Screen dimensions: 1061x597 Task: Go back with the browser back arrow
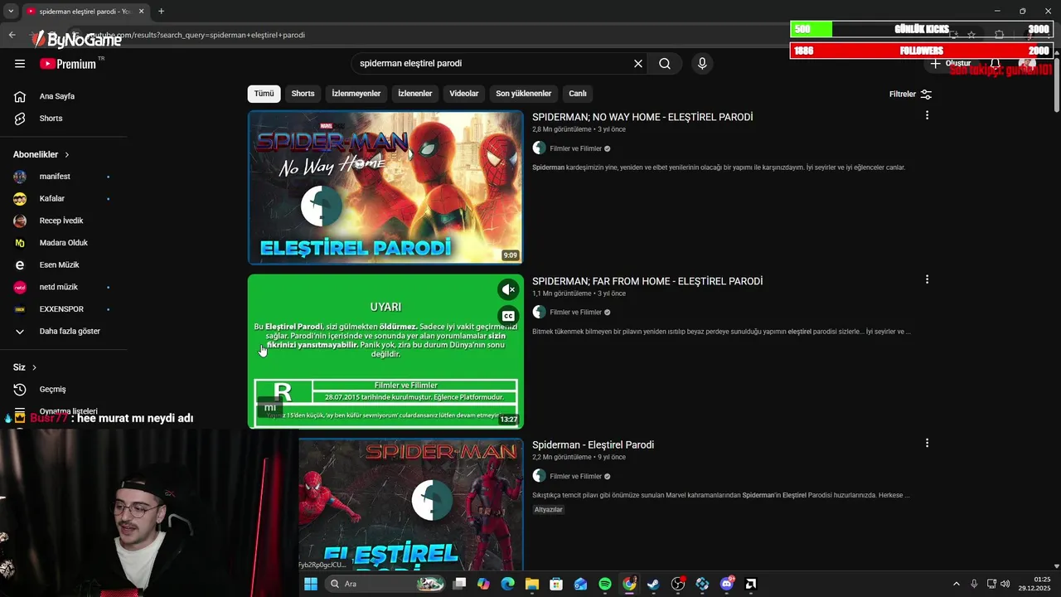coord(12,35)
